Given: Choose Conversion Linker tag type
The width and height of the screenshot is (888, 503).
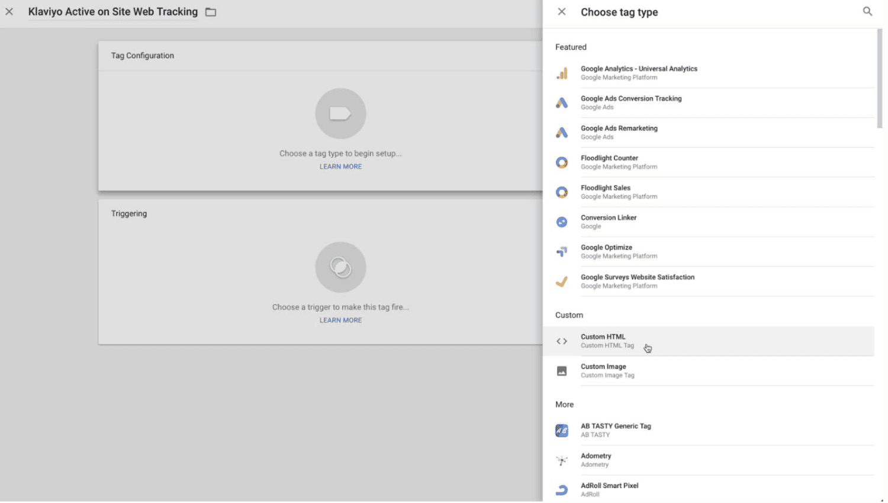Looking at the screenshot, I should tap(709, 222).
